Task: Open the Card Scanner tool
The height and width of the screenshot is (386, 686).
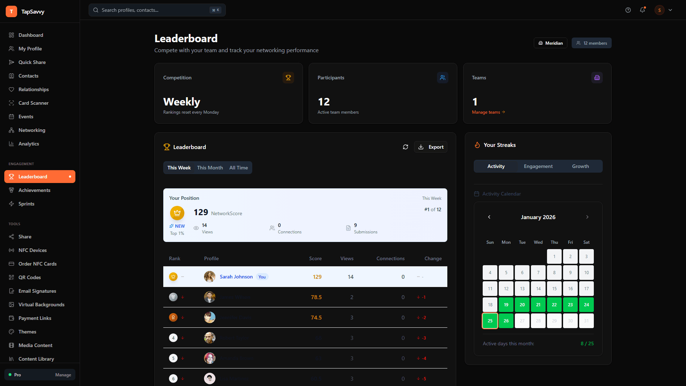Action: (x=34, y=103)
